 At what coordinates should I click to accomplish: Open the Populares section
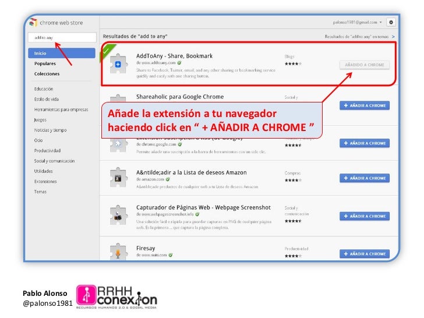(45, 63)
